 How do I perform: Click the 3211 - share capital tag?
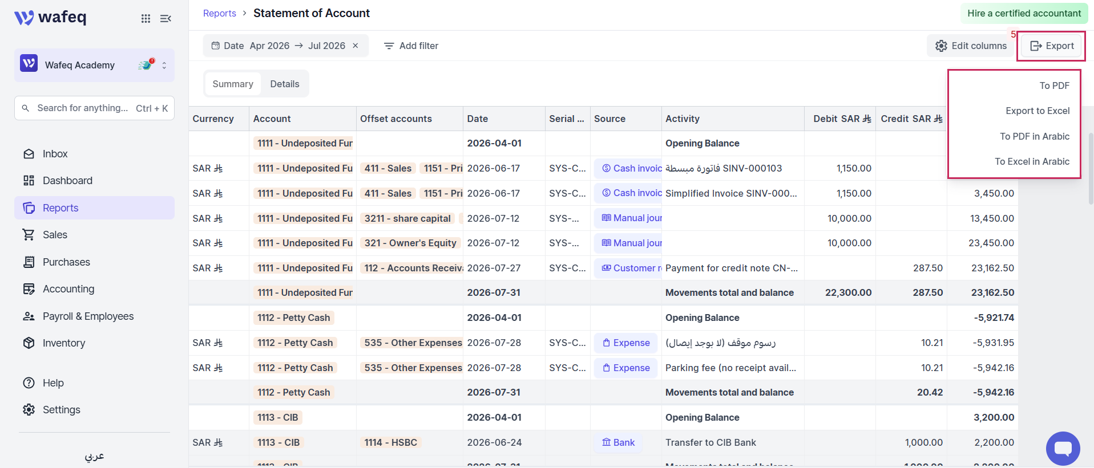click(x=407, y=218)
